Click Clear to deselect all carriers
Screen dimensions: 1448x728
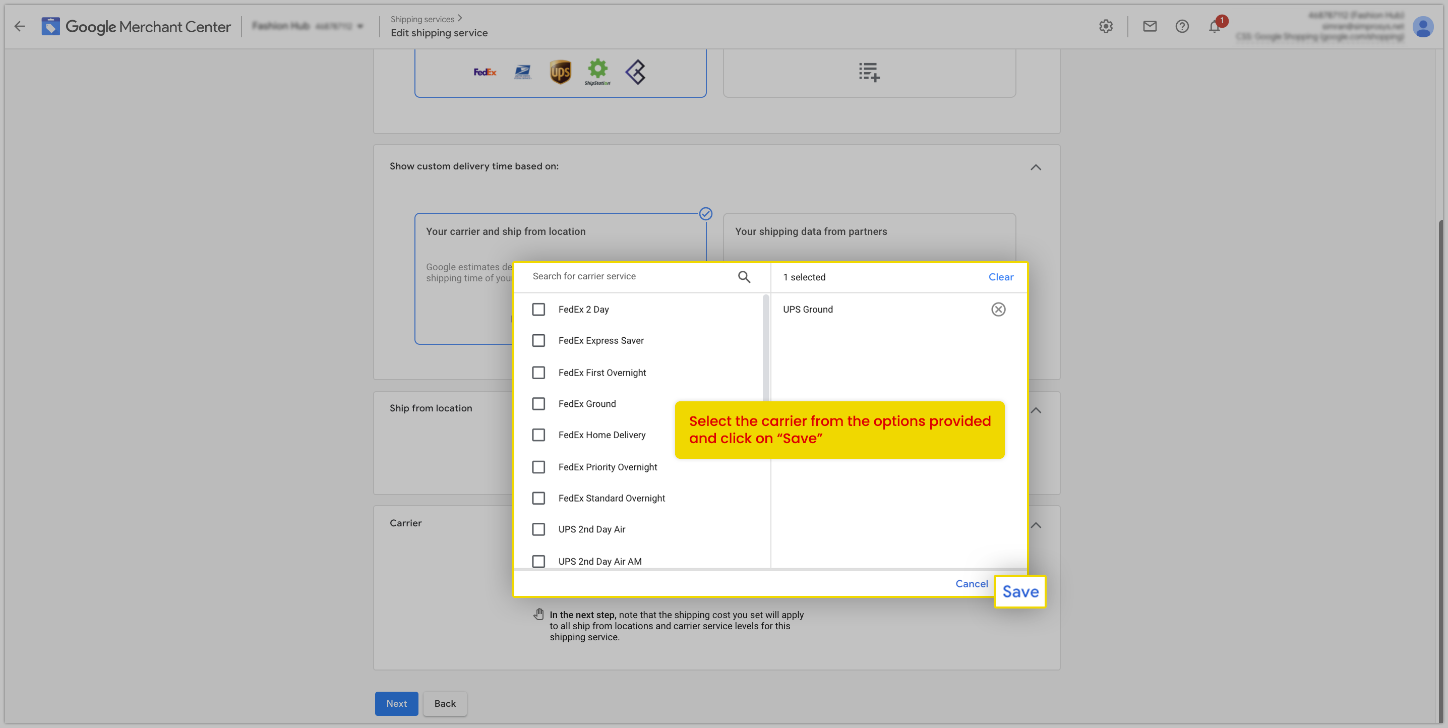click(x=1001, y=277)
